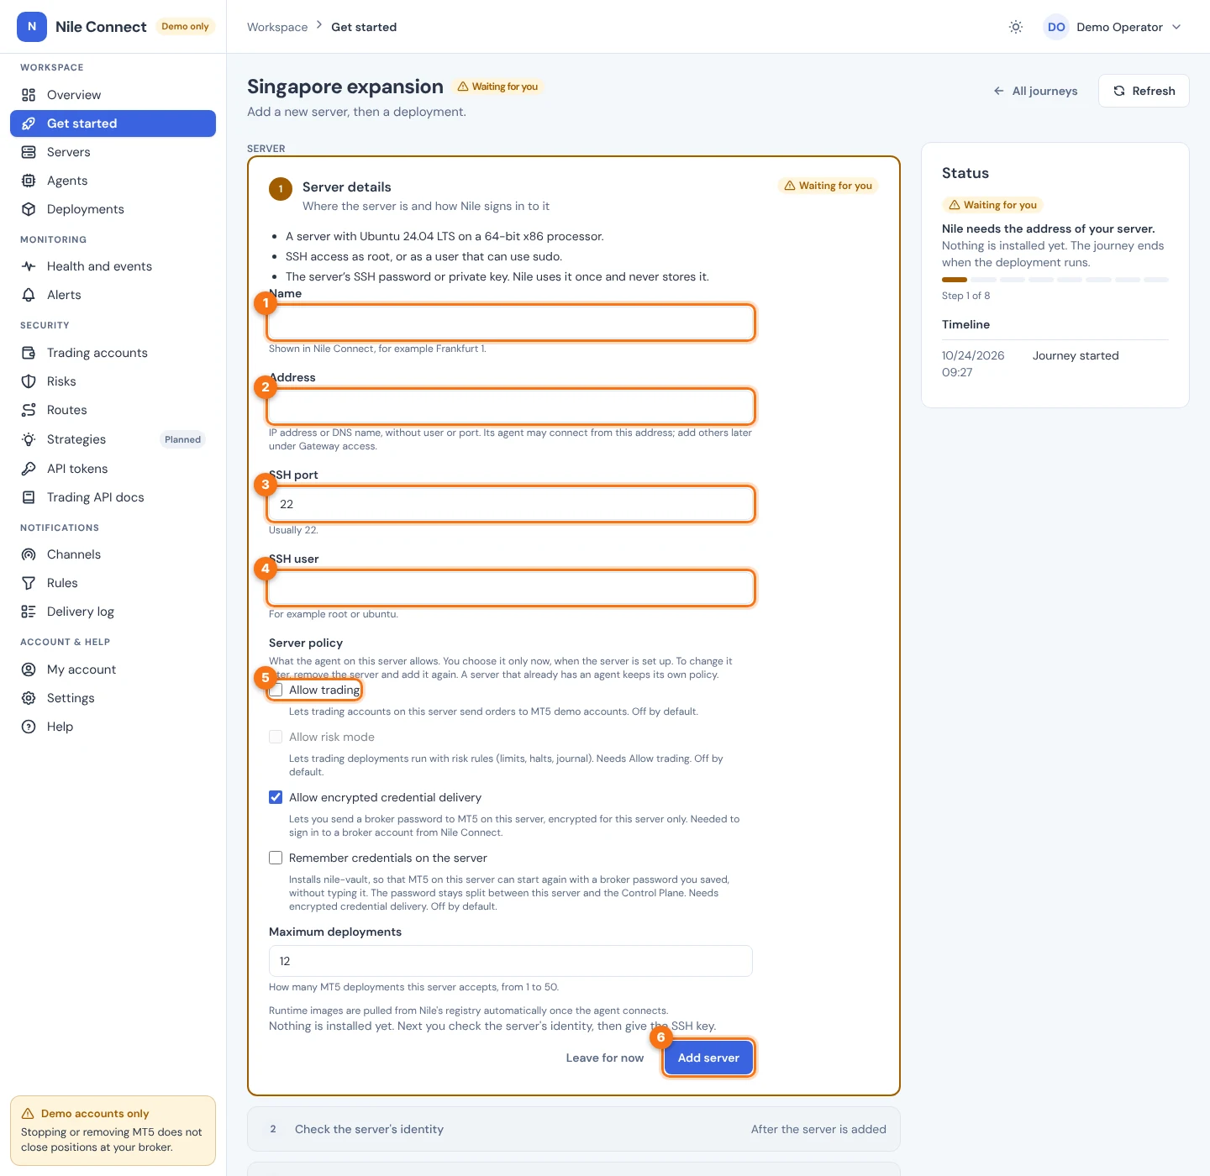
Task: Click the Add server button
Action: (708, 1058)
